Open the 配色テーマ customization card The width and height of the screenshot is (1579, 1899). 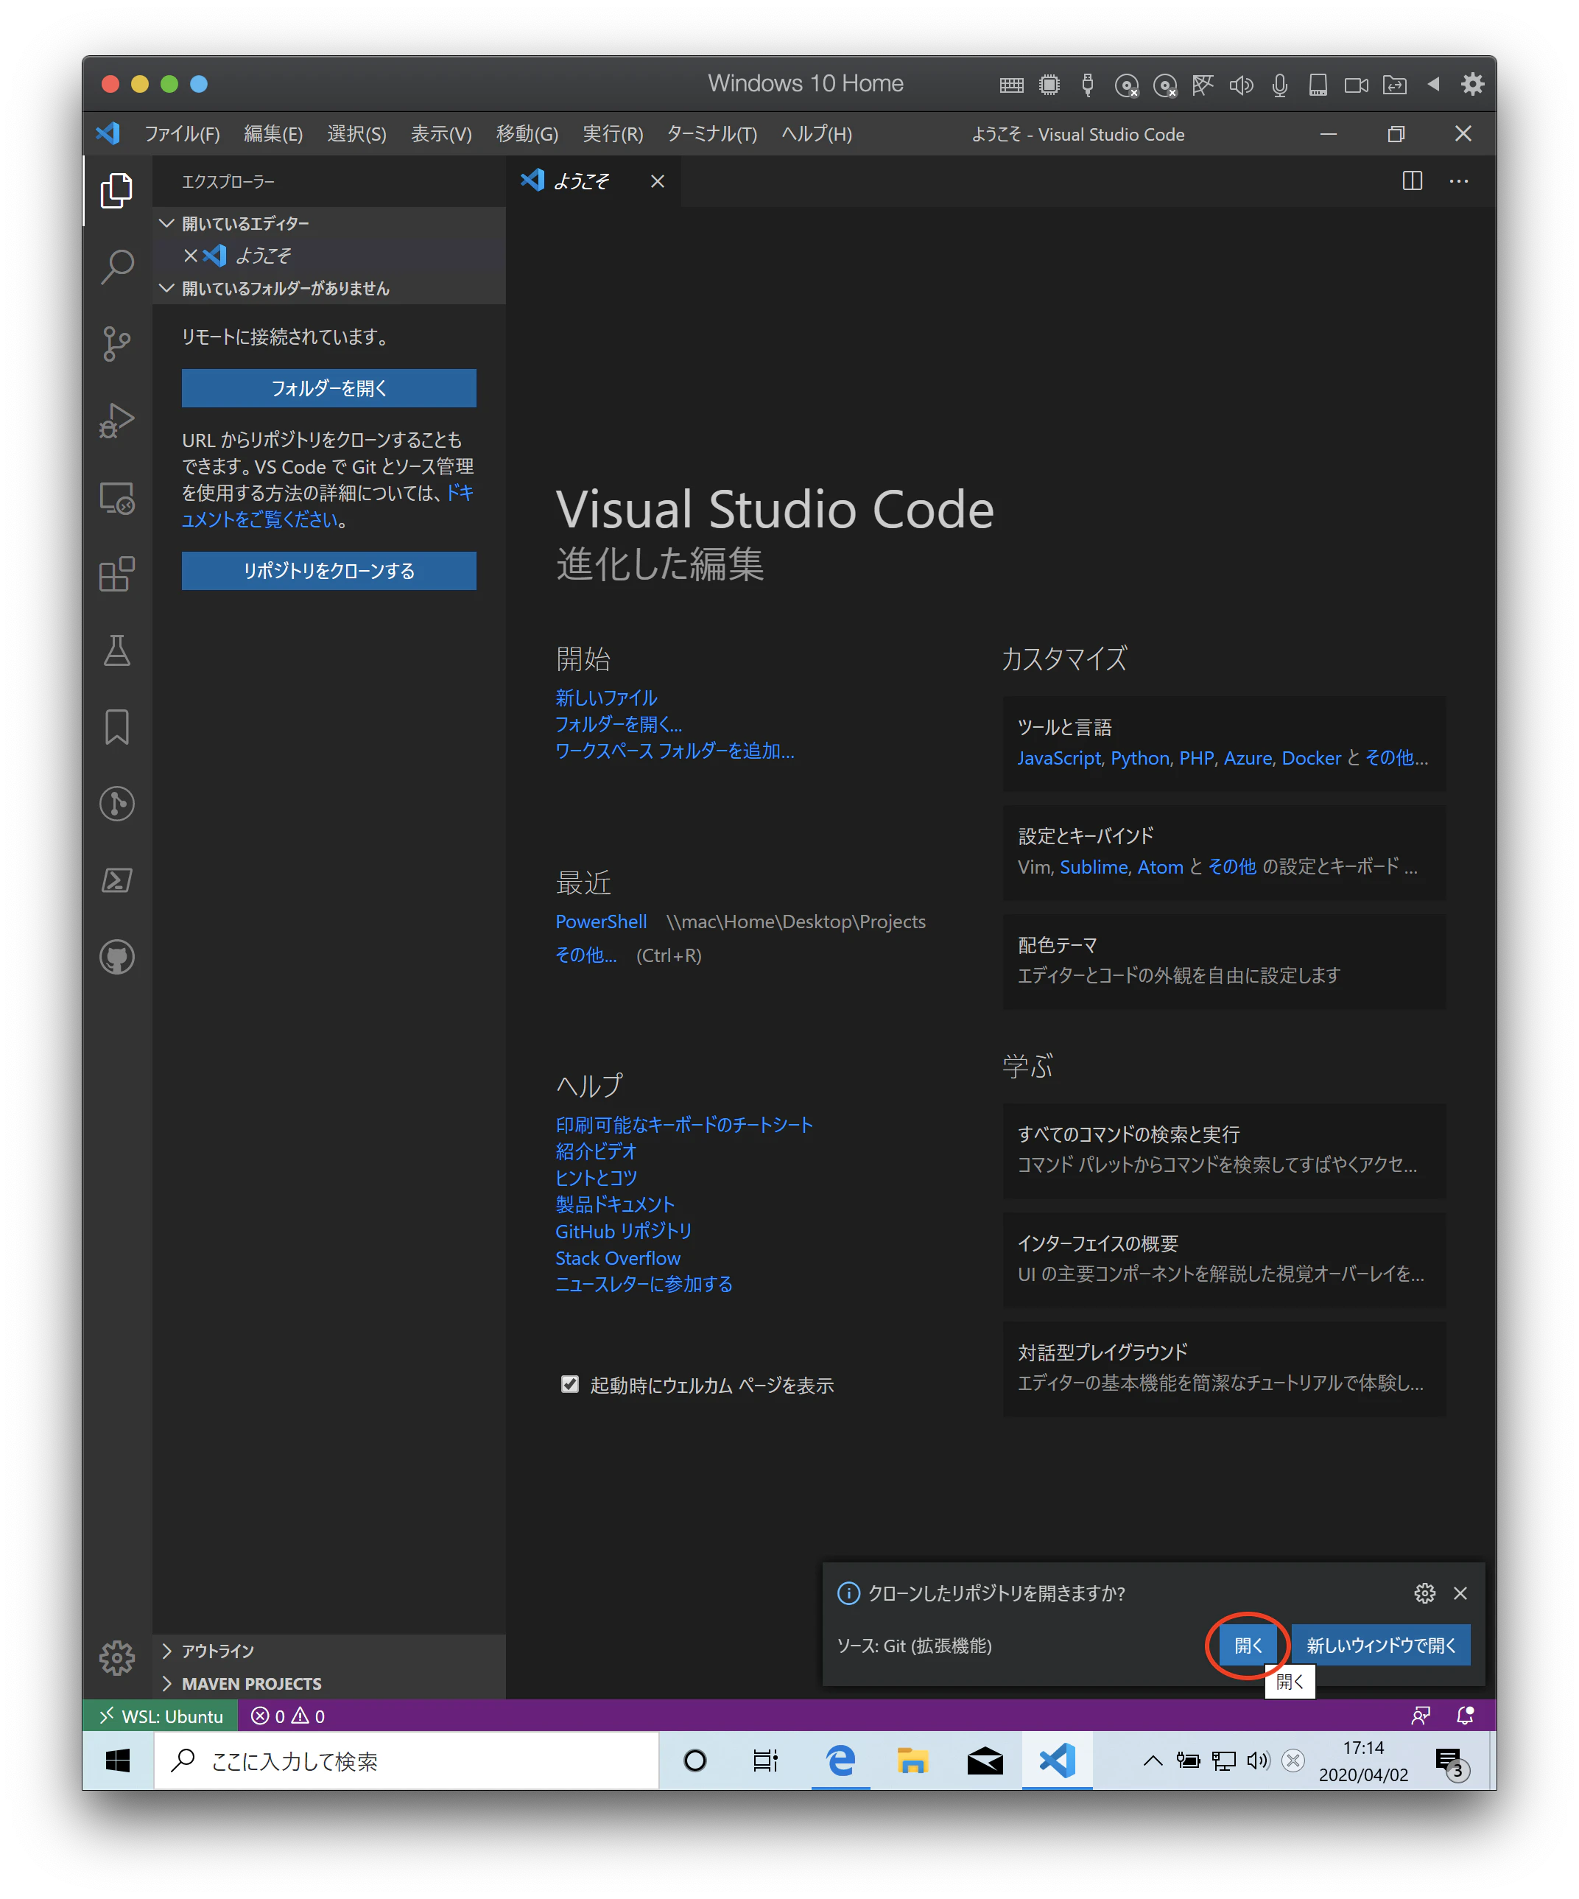(x=1223, y=961)
